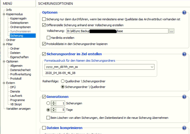
Task: Select the Sicherungen generations radio button
Action: tap(48, 103)
